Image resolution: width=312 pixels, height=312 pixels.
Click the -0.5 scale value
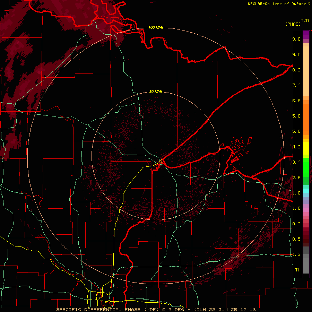tap(295, 239)
